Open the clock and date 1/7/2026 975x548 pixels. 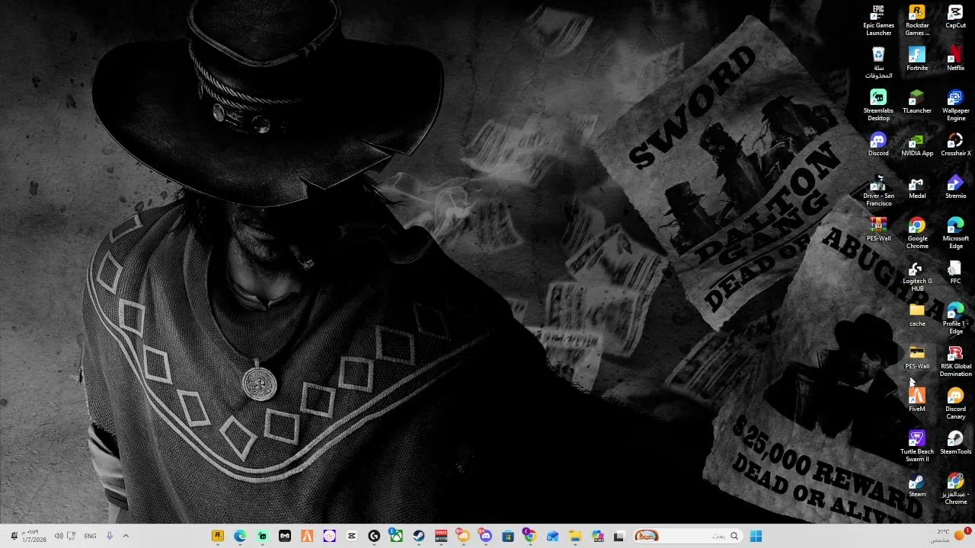click(34, 536)
